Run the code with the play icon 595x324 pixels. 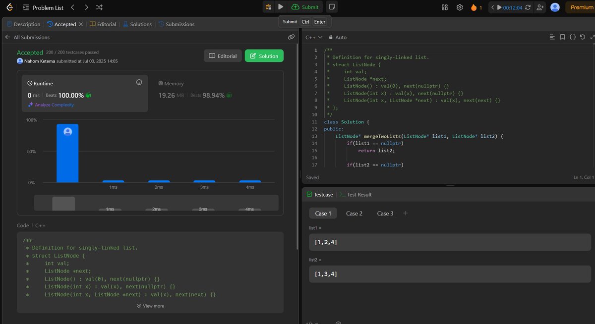[x=281, y=7]
